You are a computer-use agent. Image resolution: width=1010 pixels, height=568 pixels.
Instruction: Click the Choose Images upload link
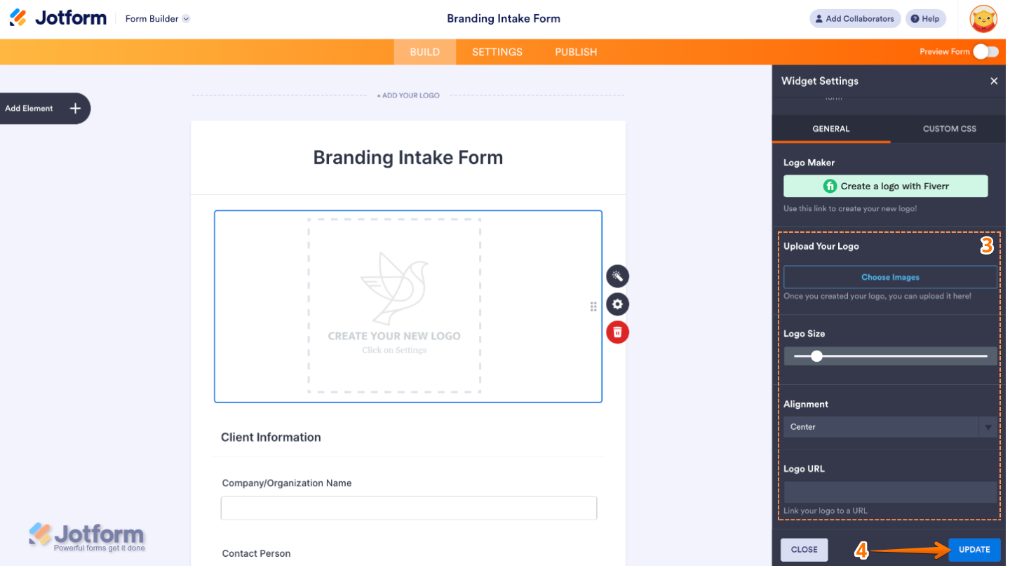(x=889, y=276)
